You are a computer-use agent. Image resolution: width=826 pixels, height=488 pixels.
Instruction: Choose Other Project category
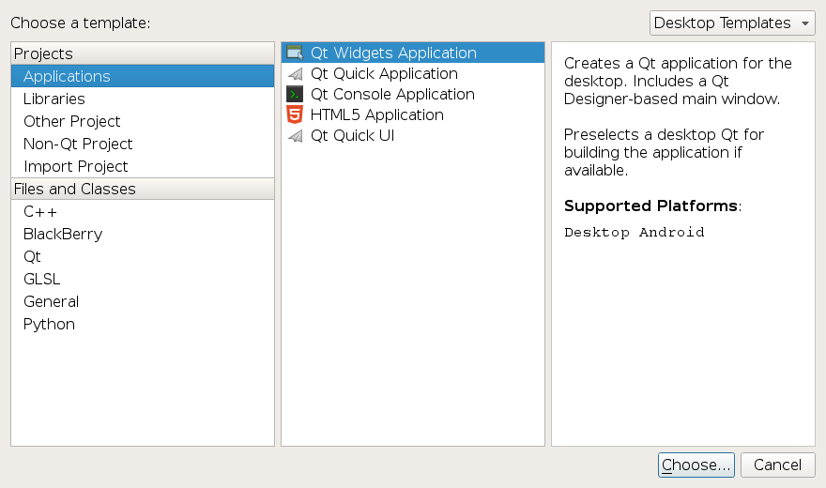(143, 122)
